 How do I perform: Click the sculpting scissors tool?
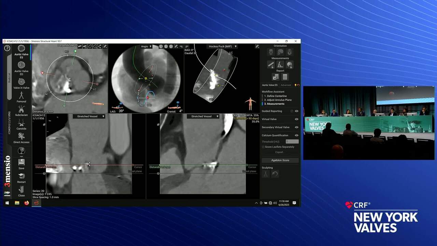click(x=266, y=174)
